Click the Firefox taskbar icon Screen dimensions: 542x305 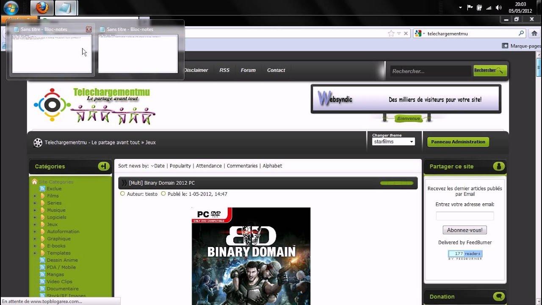coord(42,7)
